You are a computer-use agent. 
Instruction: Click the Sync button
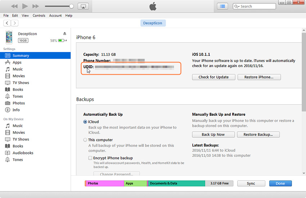point(251,183)
